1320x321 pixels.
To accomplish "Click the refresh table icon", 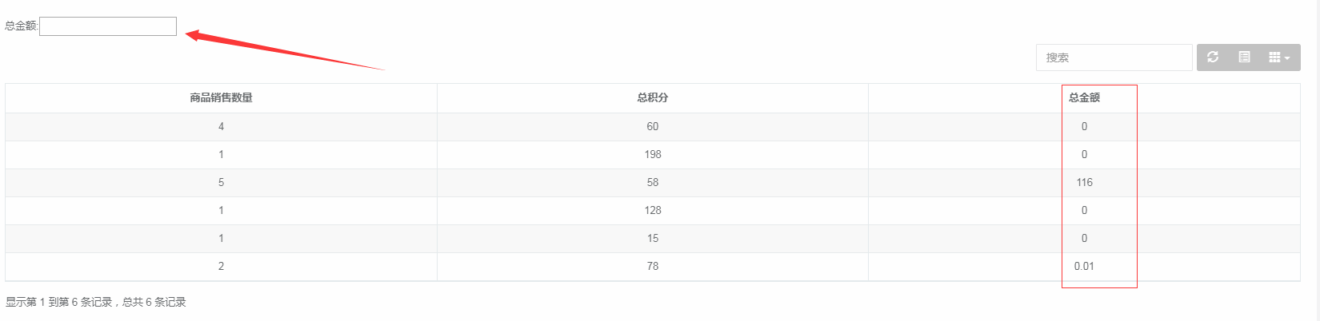I will [1213, 57].
